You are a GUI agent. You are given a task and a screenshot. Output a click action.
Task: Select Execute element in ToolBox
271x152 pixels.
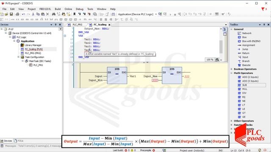pyautogui.click(x=244, y=65)
